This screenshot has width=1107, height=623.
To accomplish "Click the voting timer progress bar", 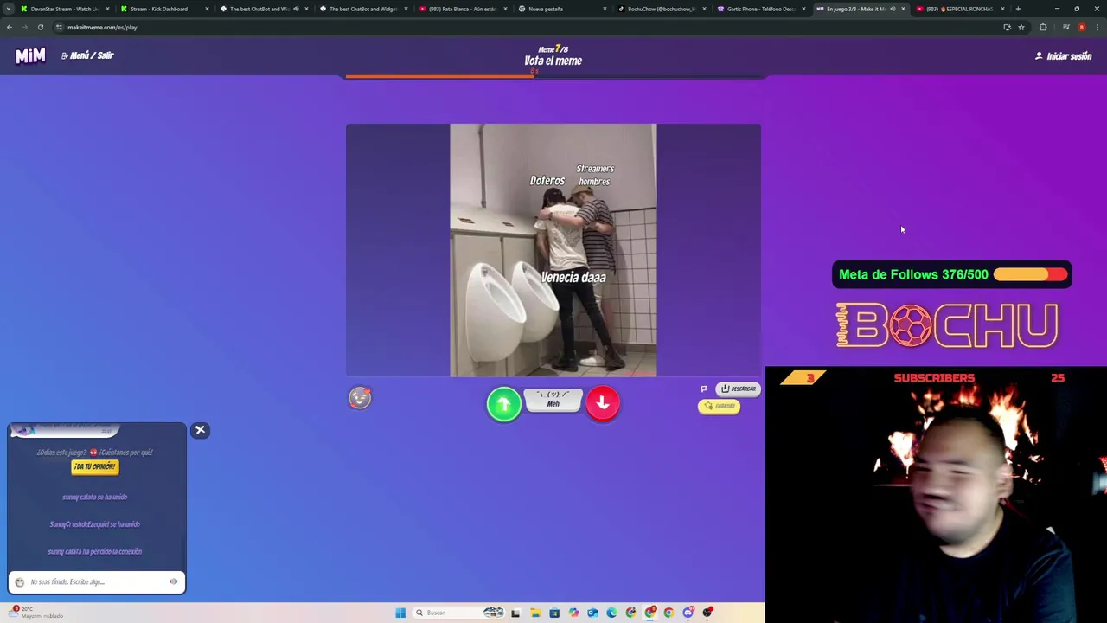I will (553, 76).
